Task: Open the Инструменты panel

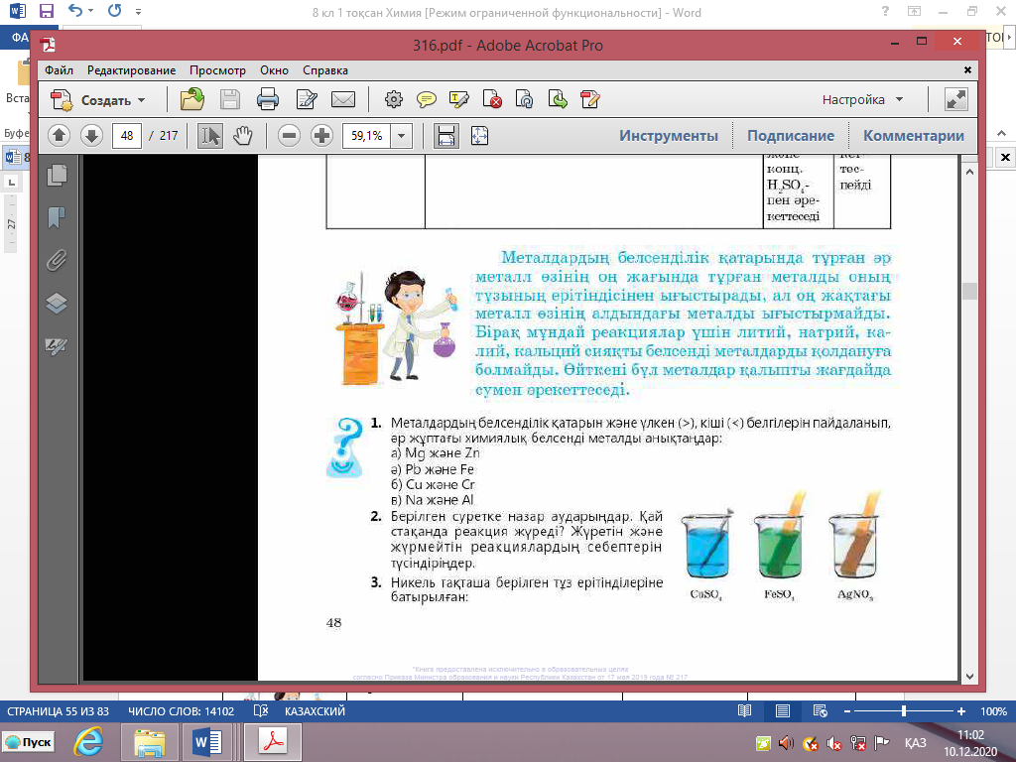Action: point(669,135)
